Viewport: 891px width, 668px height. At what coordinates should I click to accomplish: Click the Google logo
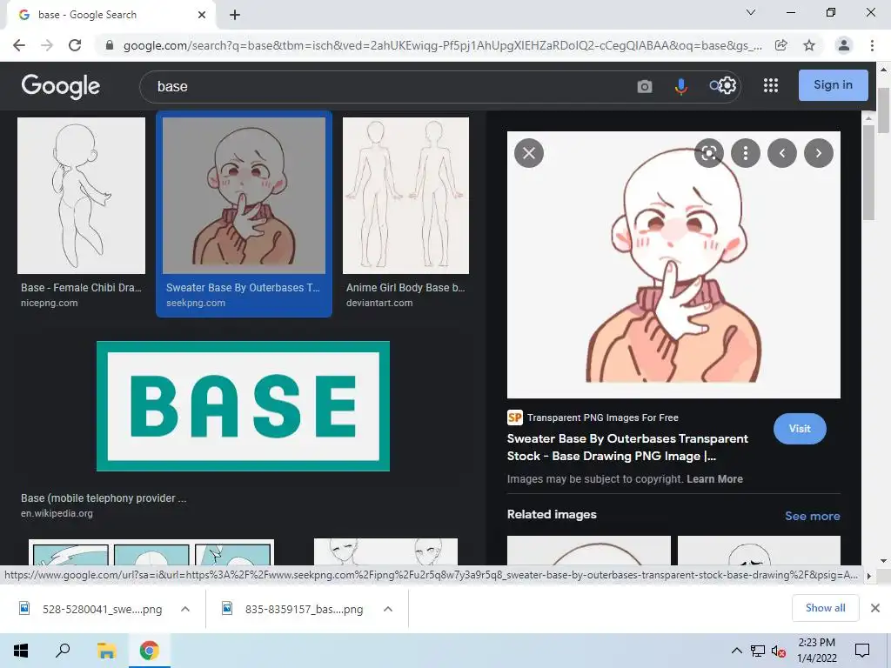[x=61, y=86]
